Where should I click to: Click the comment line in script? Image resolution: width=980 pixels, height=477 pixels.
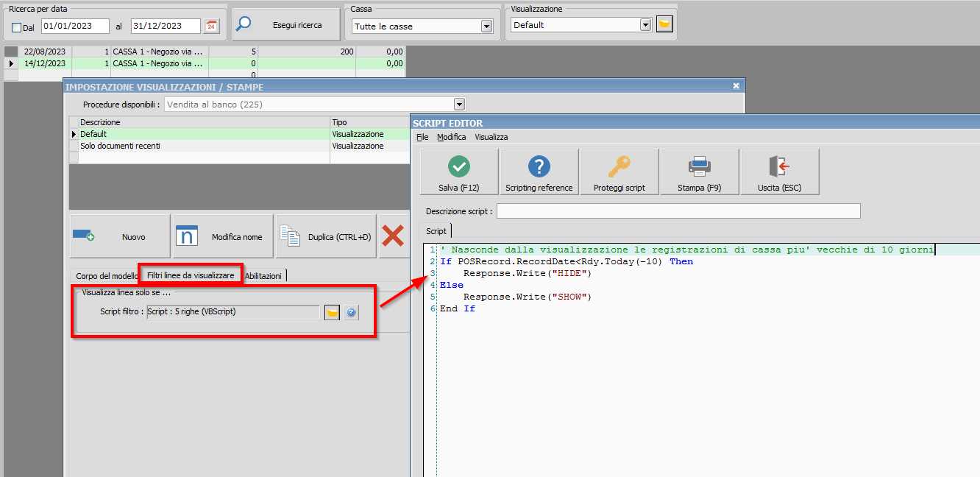[x=687, y=250]
